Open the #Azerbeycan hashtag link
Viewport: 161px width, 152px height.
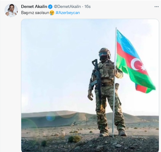tap(68, 13)
